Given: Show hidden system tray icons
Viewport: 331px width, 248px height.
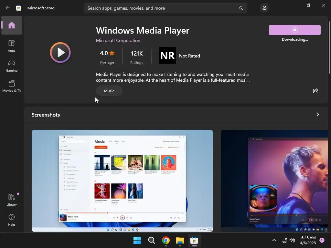Looking at the screenshot, I should (x=274, y=240).
